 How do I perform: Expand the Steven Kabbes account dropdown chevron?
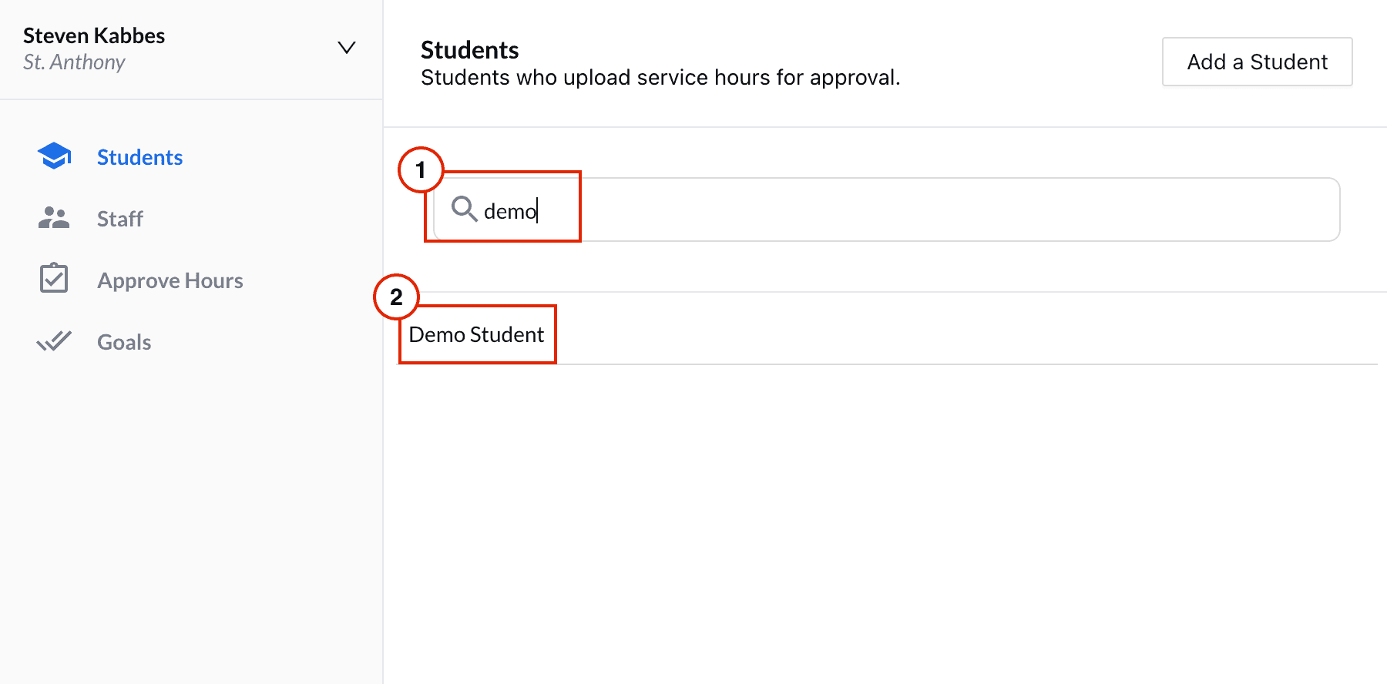tap(347, 48)
